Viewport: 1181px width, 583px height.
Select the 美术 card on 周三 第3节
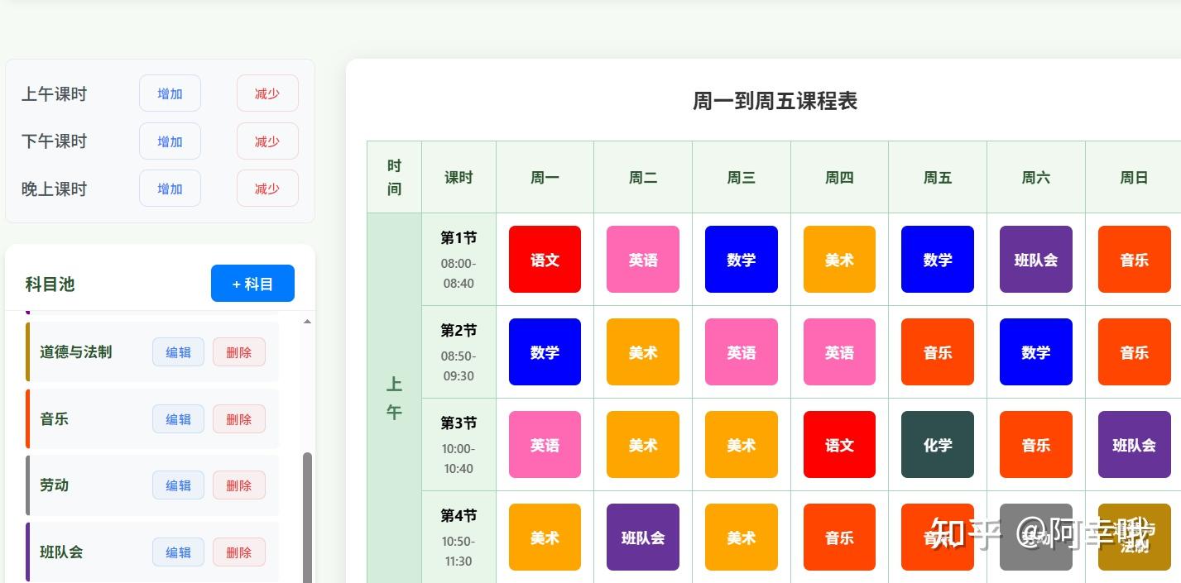pyautogui.click(x=742, y=445)
